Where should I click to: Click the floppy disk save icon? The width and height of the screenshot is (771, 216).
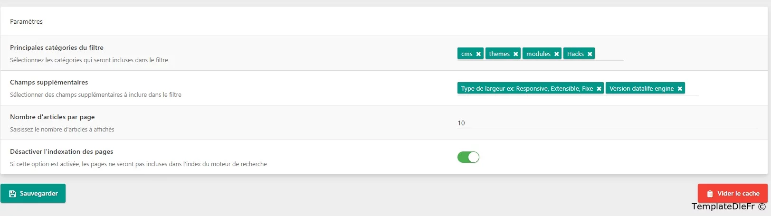pos(13,194)
